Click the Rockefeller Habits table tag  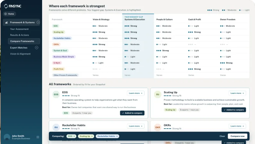(62, 38)
